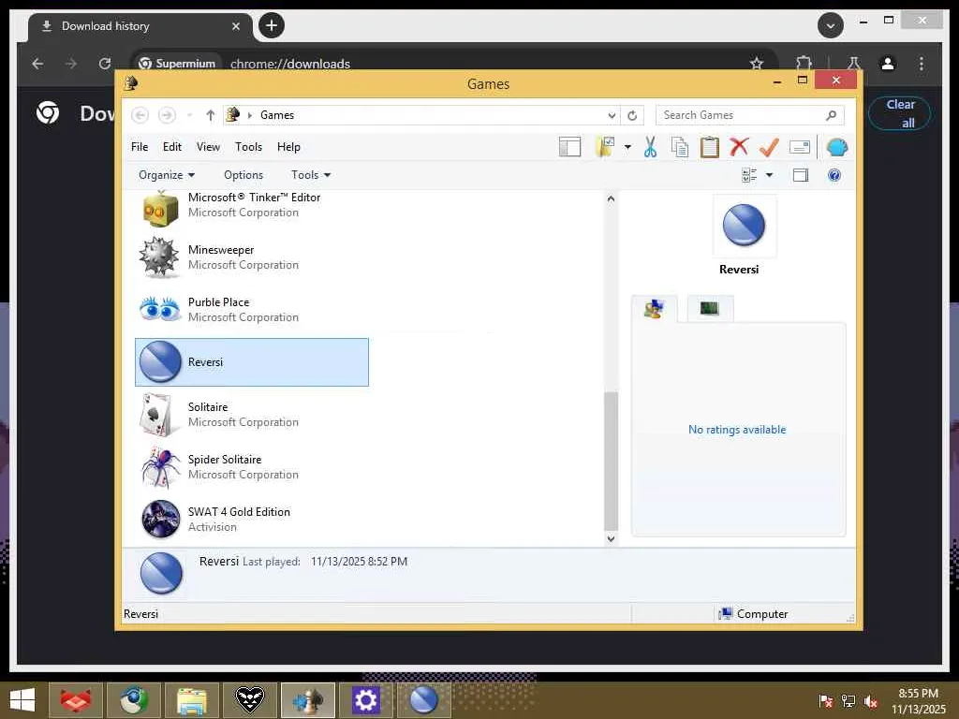This screenshot has width=959, height=719.
Task: Click the orange checkmark icon
Action: [x=769, y=147]
